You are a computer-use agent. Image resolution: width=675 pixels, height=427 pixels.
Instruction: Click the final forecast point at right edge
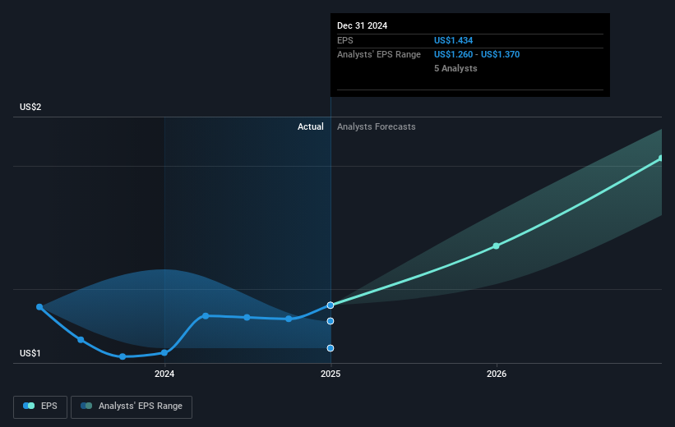pos(661,158)
